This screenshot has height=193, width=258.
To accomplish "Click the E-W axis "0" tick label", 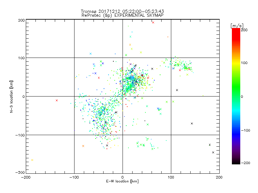I will pos(123,177).
